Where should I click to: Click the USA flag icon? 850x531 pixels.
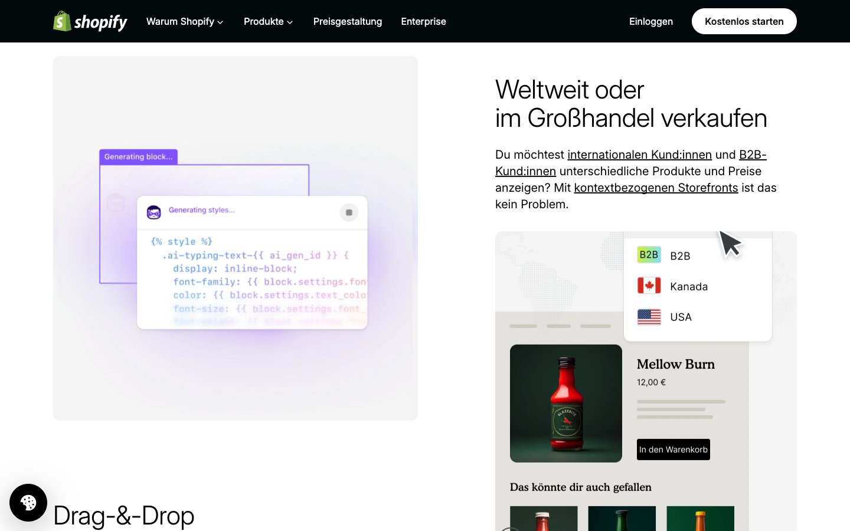tap(649, 317)
